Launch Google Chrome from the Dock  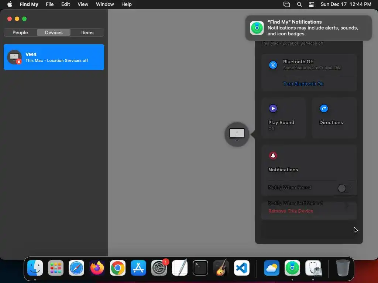pos(118,268)
